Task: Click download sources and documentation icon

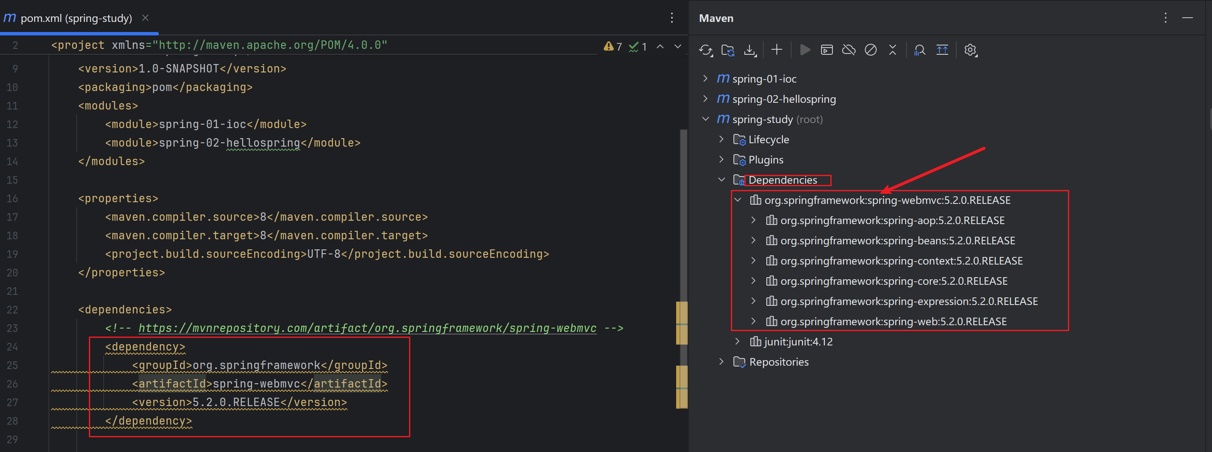Action: coord(750,50)
